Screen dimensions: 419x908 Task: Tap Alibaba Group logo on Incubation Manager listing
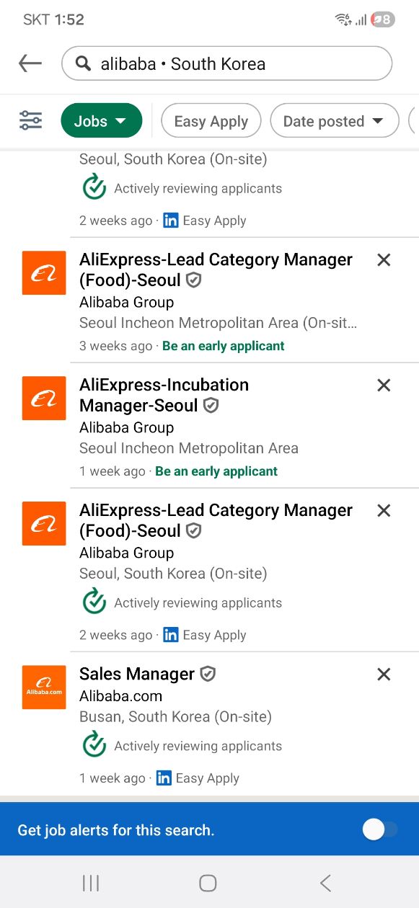[43, 398]
